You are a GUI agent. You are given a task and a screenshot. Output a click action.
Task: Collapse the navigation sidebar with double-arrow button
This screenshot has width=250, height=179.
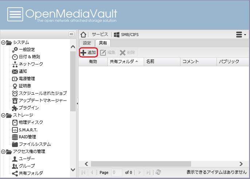71,34
